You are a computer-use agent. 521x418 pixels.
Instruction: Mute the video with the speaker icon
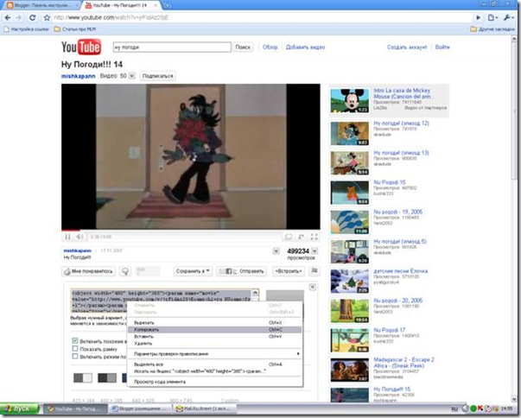[79, 237]
